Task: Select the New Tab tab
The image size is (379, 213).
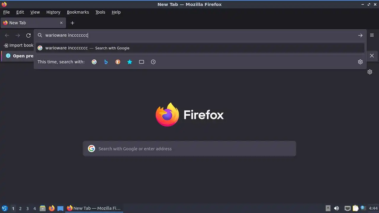Action: click(x=33, y=23)
